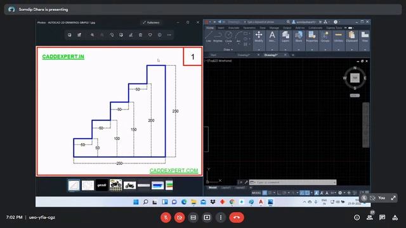Switch to the Layout1 tab
The width and height of the screenshot is (406, 228).
[x=226, y=187]
